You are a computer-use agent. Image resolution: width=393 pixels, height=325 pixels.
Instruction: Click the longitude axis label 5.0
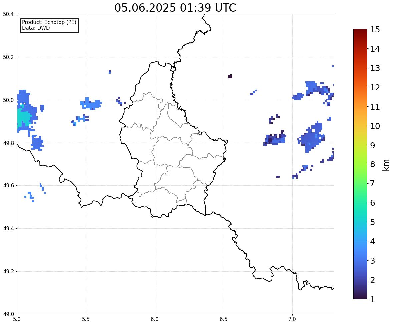(17, 319)
